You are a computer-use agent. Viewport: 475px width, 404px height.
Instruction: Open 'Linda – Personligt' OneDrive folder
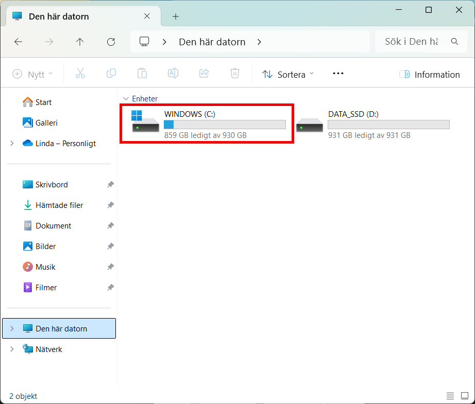pyautogui.click(x=59, y=144)
